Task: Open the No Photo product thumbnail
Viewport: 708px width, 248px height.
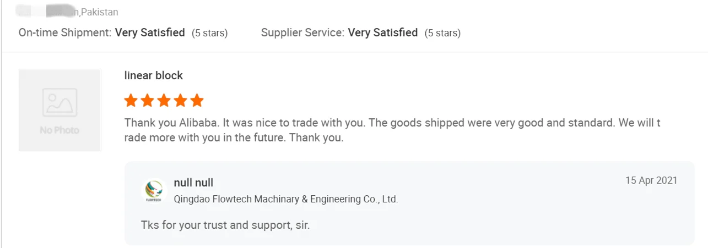Action: click(x=60, y=110)
